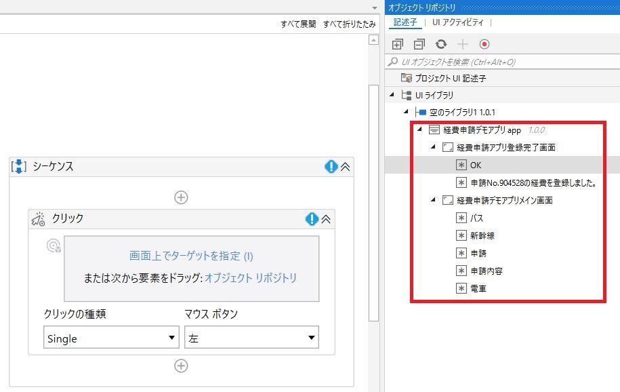Image resolution: width=620 pixels, height=392 pixels.
Task: Click 画面上でターゲットを指定 (I) link
Action: [x=191, y=256]
